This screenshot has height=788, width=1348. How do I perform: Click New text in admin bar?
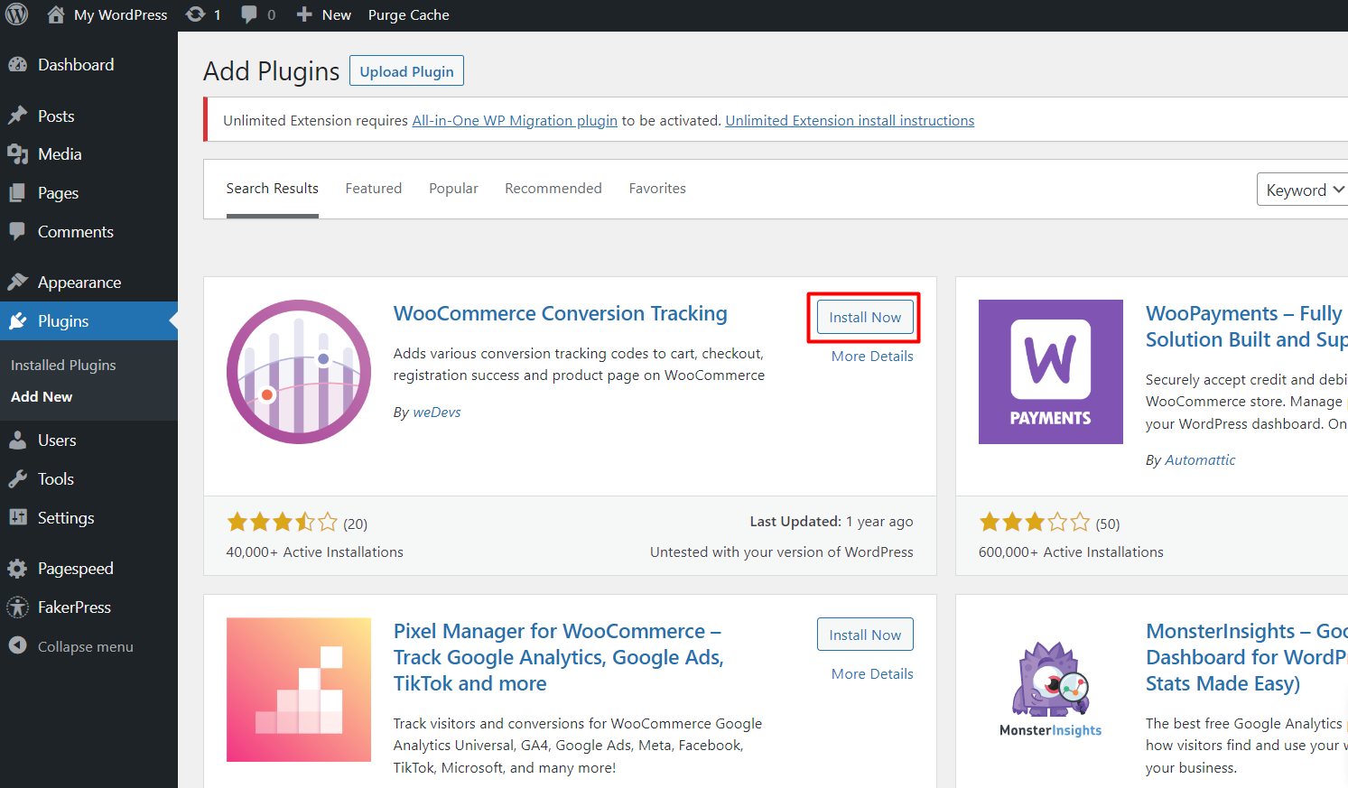click(336, 15)
